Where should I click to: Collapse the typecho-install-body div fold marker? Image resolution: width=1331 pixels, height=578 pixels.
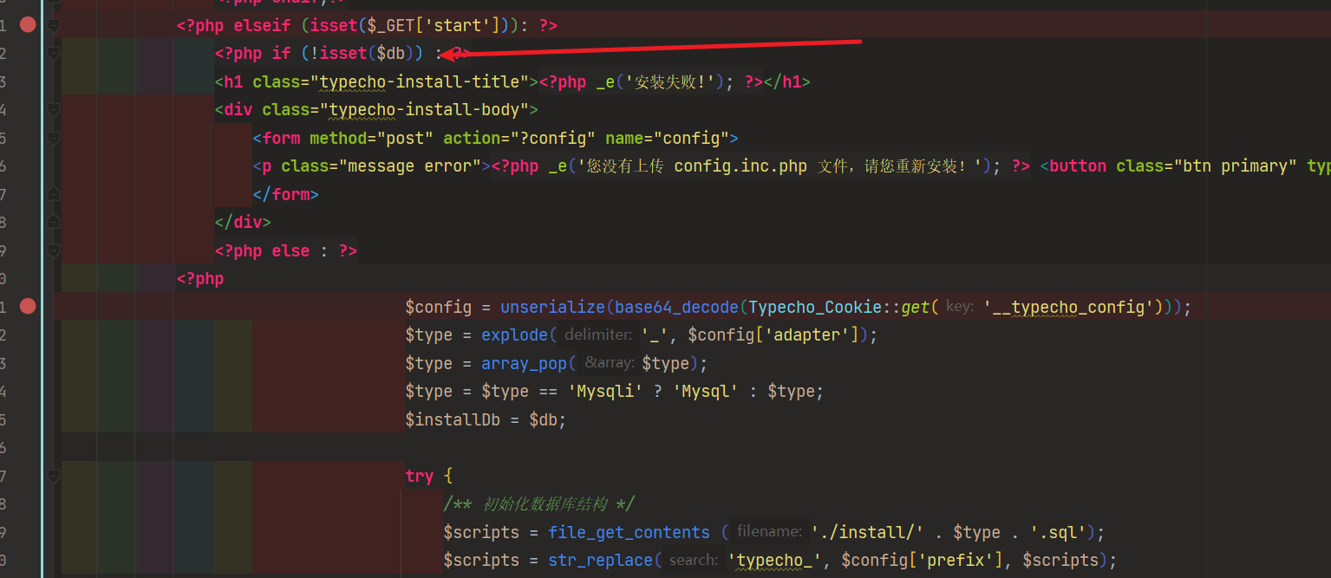tap(54, 110)
